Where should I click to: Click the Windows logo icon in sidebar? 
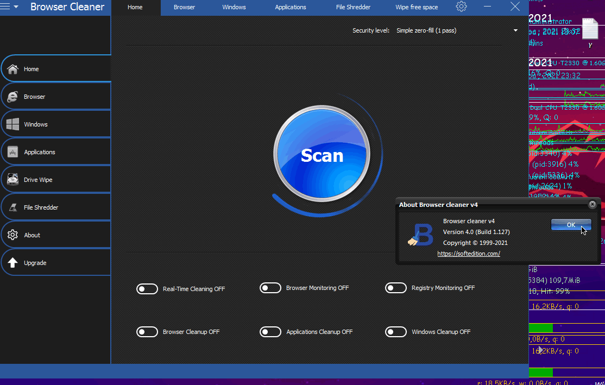click(x=12, y=124)
